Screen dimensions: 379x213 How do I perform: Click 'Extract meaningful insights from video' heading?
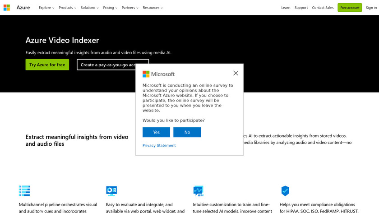[x=77, y=140]
